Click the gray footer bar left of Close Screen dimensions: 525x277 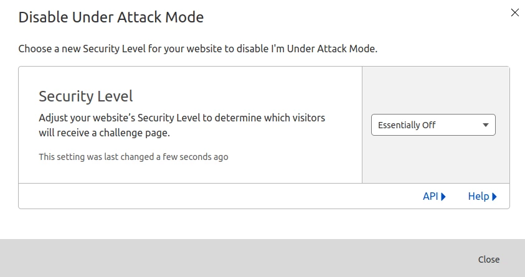click(237, 259)
